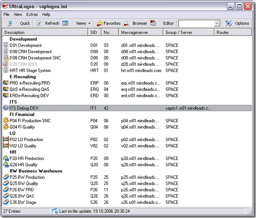The image size is (256, 218).
Task: Click the window resize grip in status bar
Action: tap(250, 212)
